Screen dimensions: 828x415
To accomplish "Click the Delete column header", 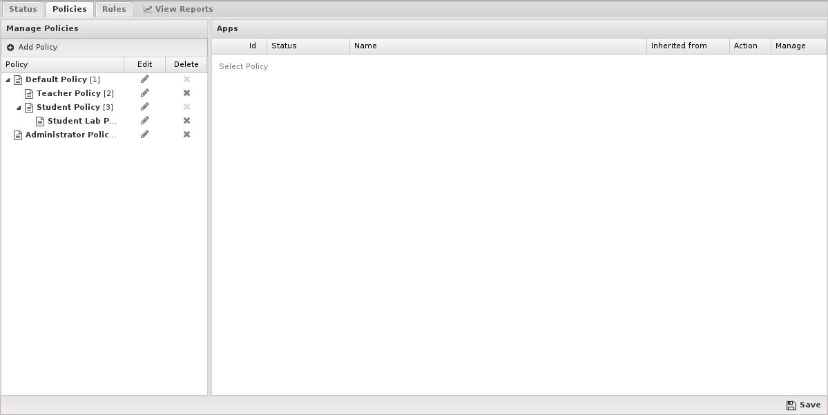I will tap(186, 64).
